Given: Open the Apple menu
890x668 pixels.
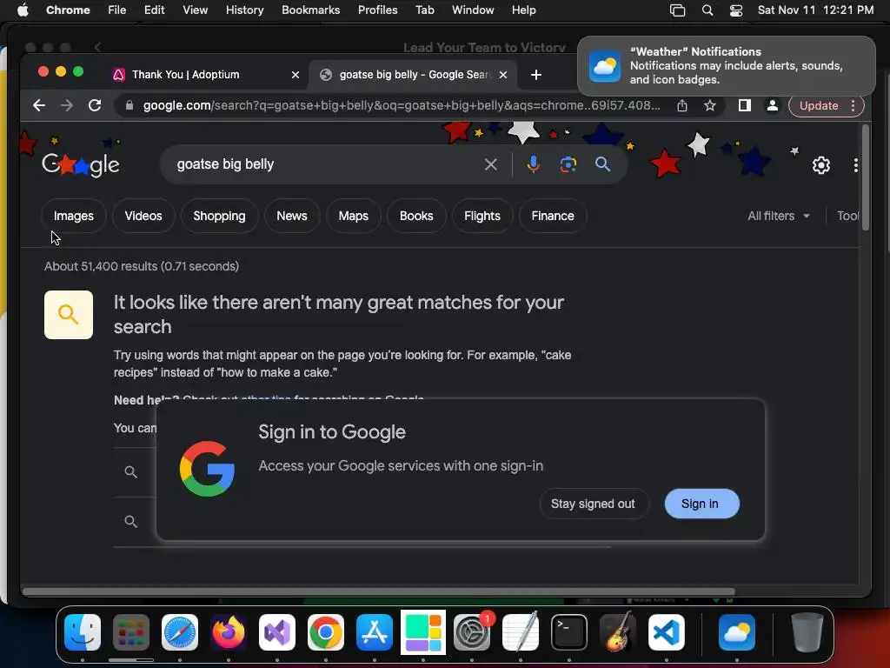Looking at the screenshot, I should [x=23, y=10].
